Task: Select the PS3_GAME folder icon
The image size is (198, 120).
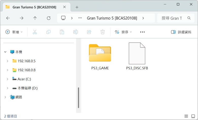Action: point(100,53)
